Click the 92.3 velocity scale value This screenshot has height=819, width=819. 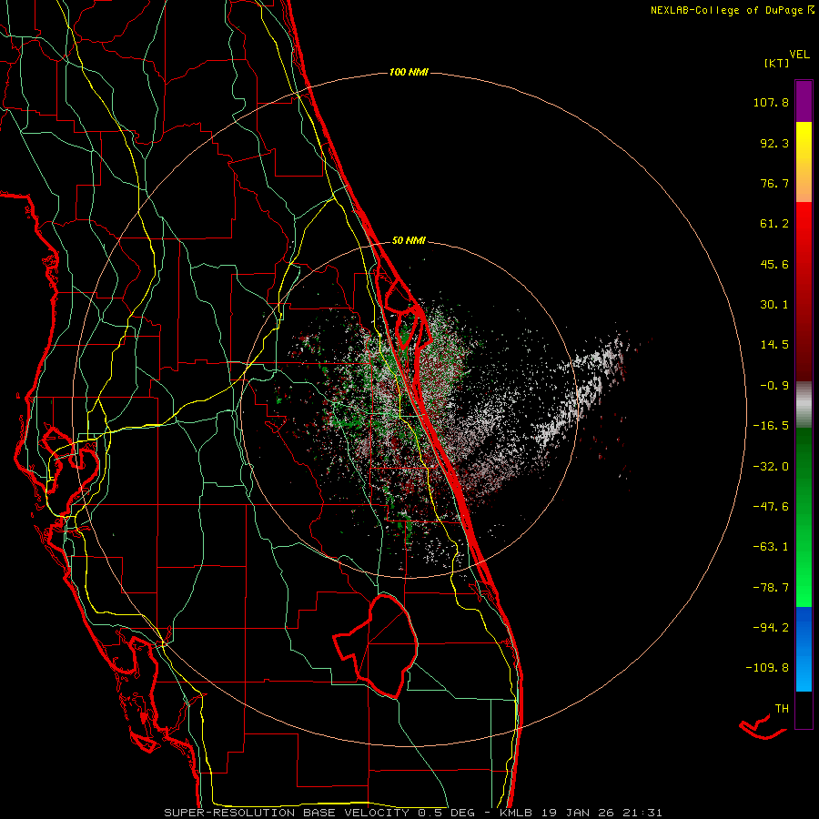774,143
